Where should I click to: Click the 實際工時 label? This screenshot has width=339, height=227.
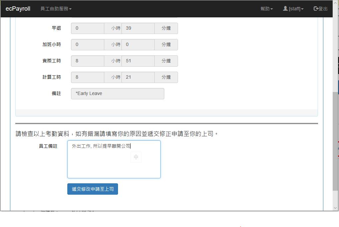(x=52, y=61)
